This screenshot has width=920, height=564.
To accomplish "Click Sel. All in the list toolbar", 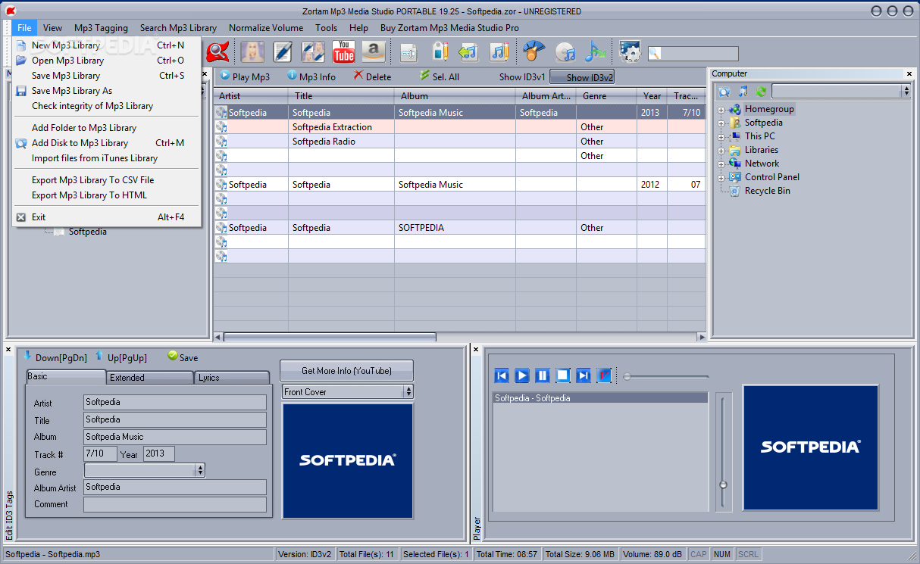I will pos(439,76).
